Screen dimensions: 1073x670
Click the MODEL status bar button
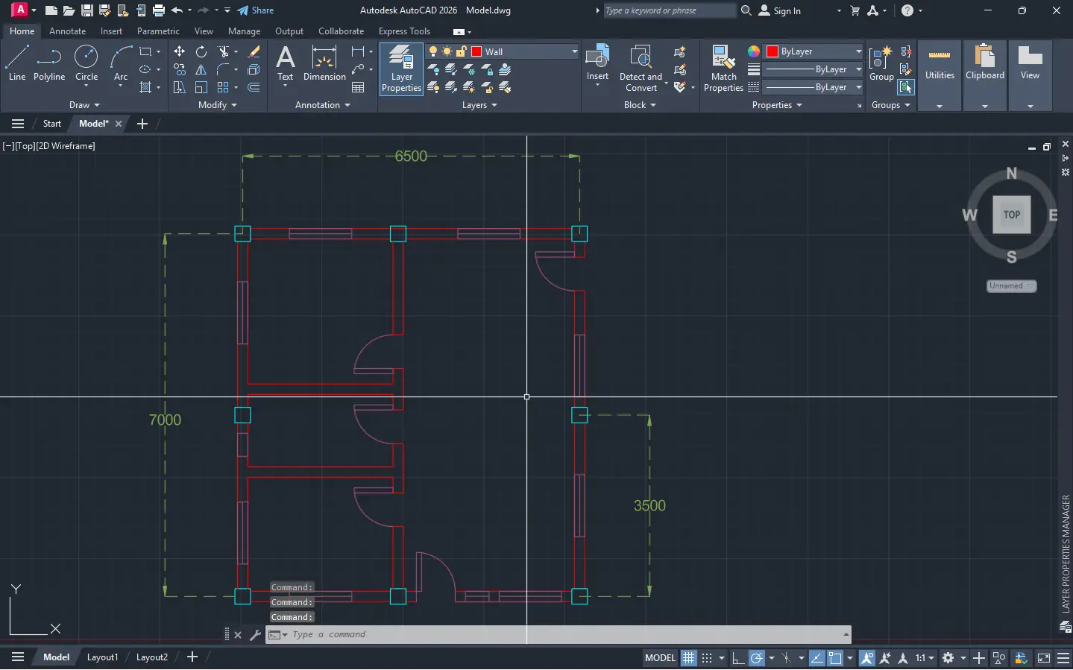pos(660,658)
